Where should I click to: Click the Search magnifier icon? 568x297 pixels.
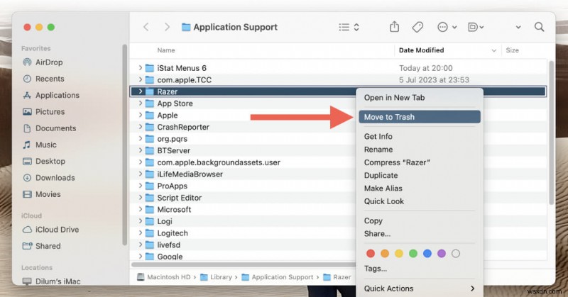tap(539, 27)
